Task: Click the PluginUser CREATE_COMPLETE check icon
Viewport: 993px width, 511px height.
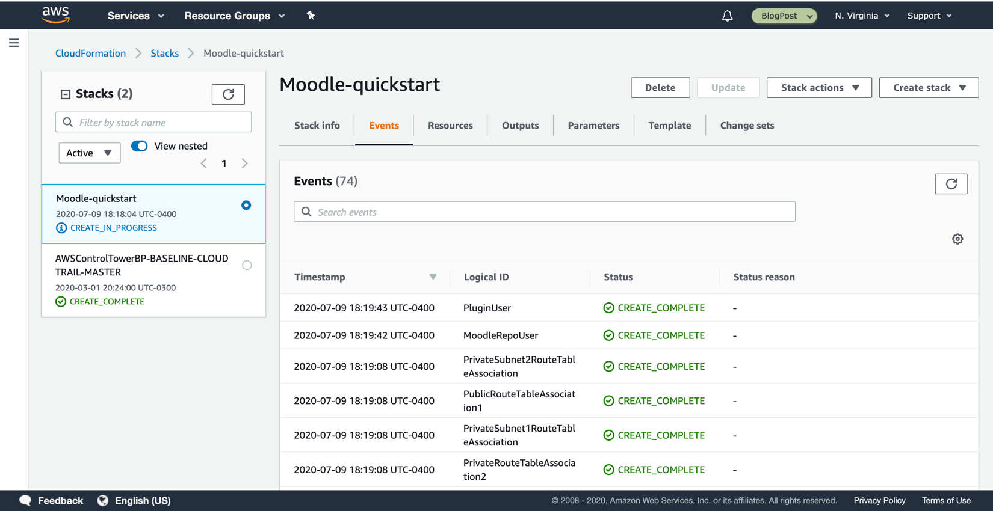Action: tap(608, 308)
